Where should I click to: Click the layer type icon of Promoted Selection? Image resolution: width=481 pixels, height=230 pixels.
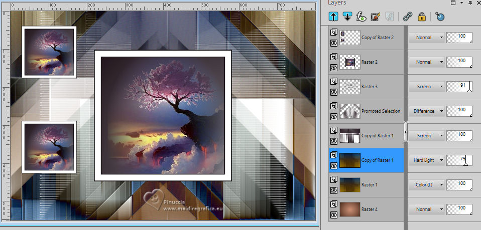tap(334, 105)
